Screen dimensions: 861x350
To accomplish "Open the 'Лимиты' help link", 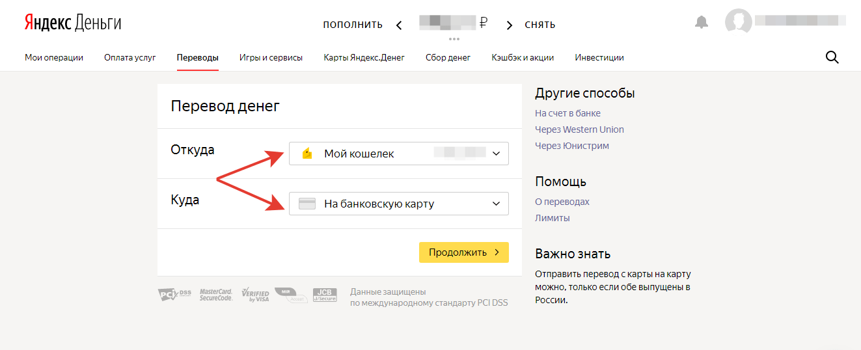I will (552, 218).
